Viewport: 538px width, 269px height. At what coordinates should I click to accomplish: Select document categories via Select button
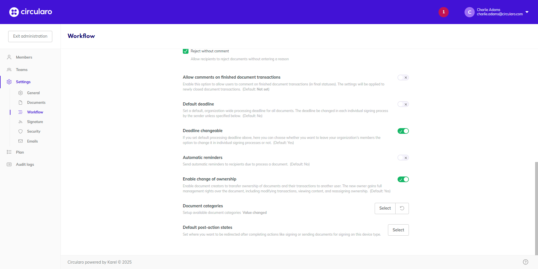pos(385,208)
